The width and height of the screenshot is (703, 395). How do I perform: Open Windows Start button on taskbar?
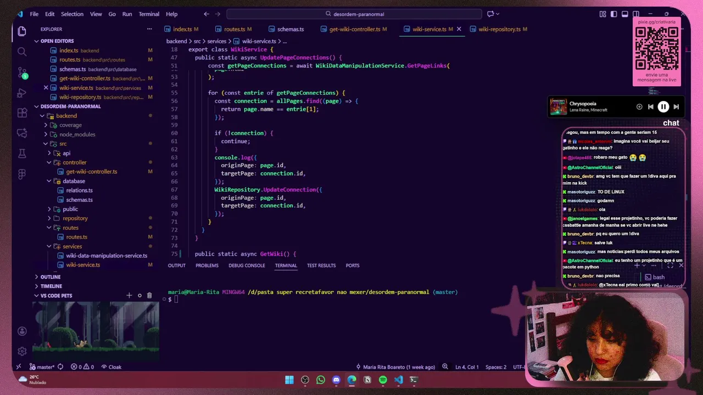289,380
